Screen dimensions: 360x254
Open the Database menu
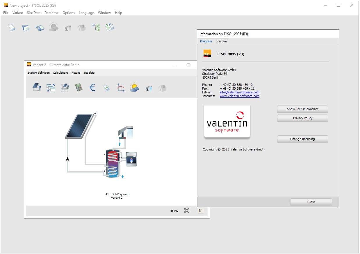tap(51, 13)
